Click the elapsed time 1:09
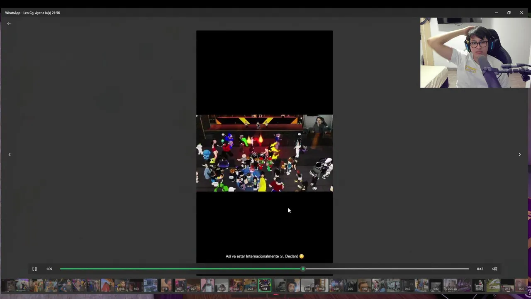This screenshot has width=531, height=299. [x=49, y=269]
